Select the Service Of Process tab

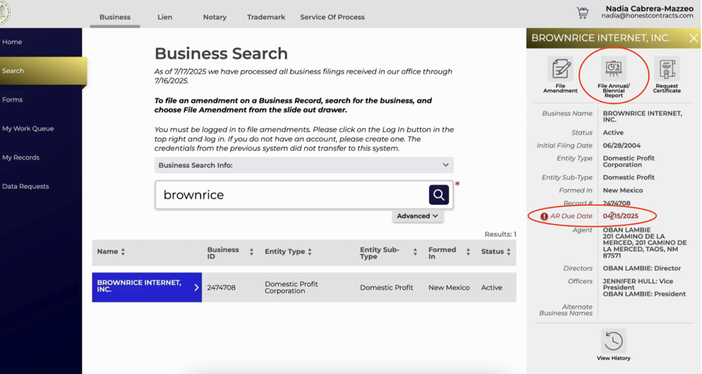click(x=332, y=17)
